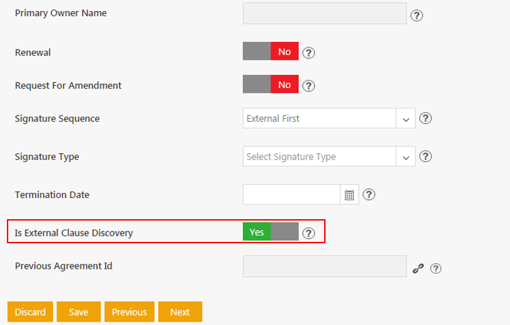Click help icon for External Clause Discovery
510x325 pixels.
(x=309, y=233)
